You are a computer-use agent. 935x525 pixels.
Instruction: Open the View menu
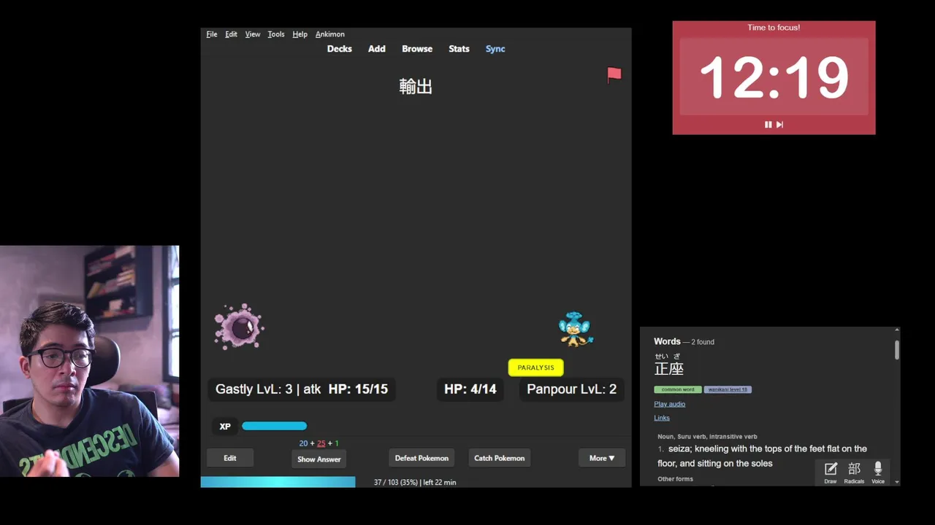point(253,34)
